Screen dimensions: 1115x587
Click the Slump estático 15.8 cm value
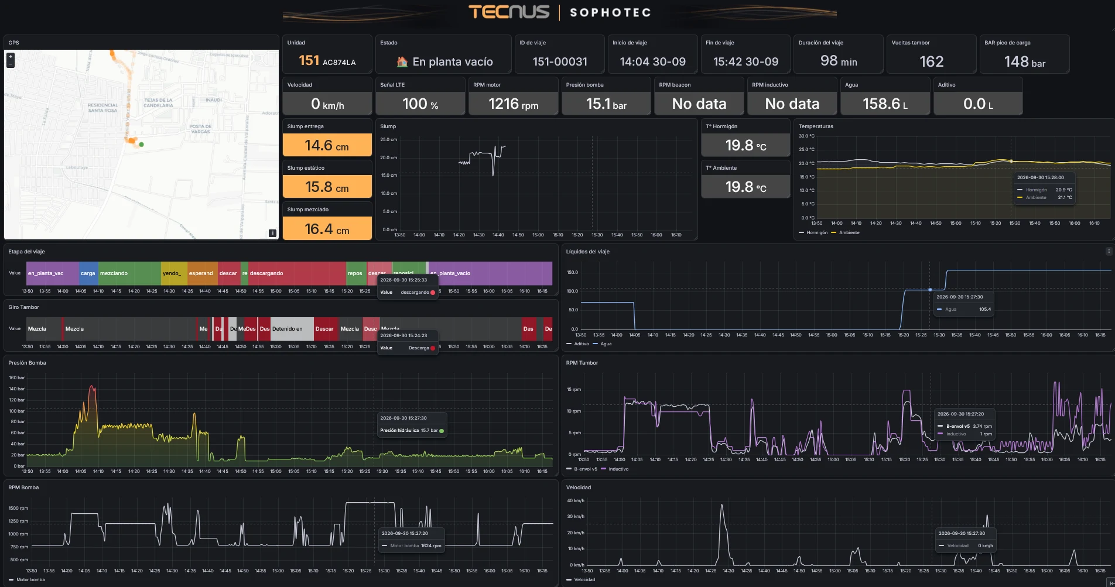327,187
